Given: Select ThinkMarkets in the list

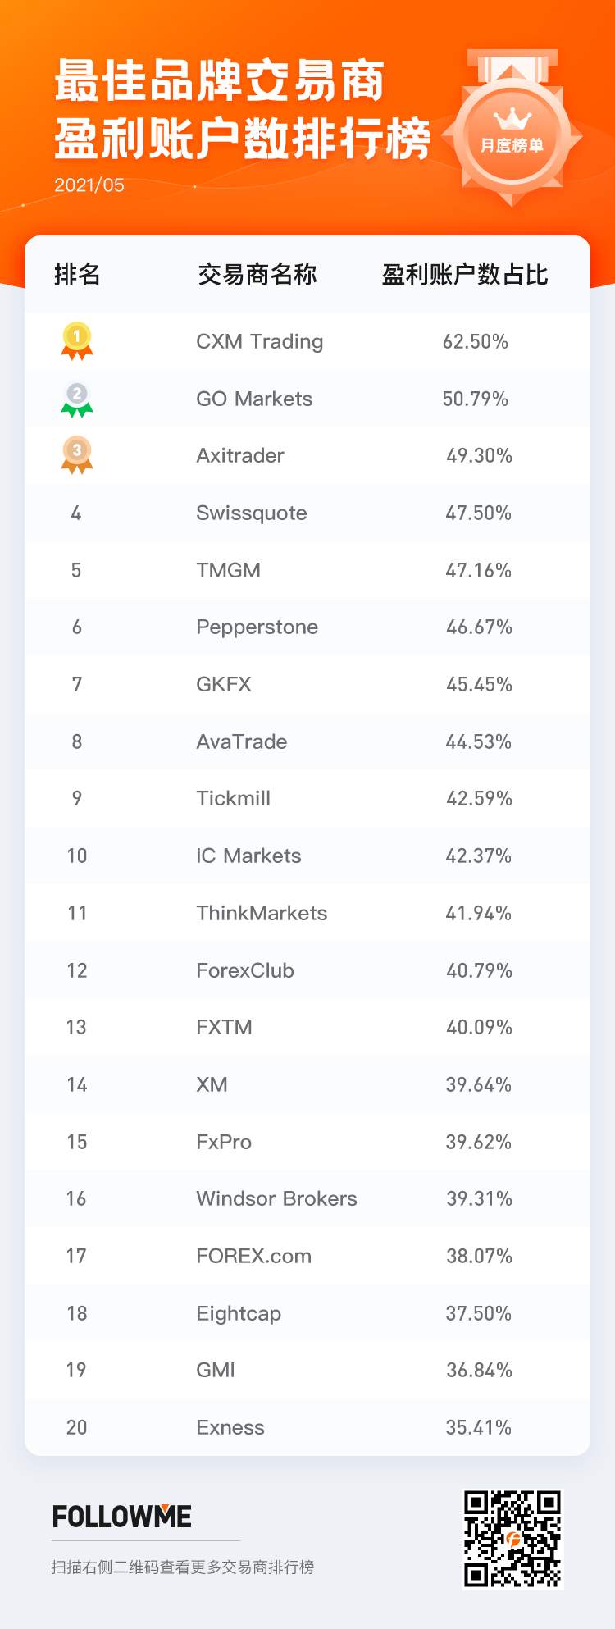Looking at the screenshot, I should 262,913.
